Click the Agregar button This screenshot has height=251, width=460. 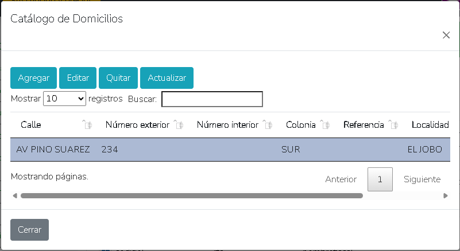[x=33, y=78]
